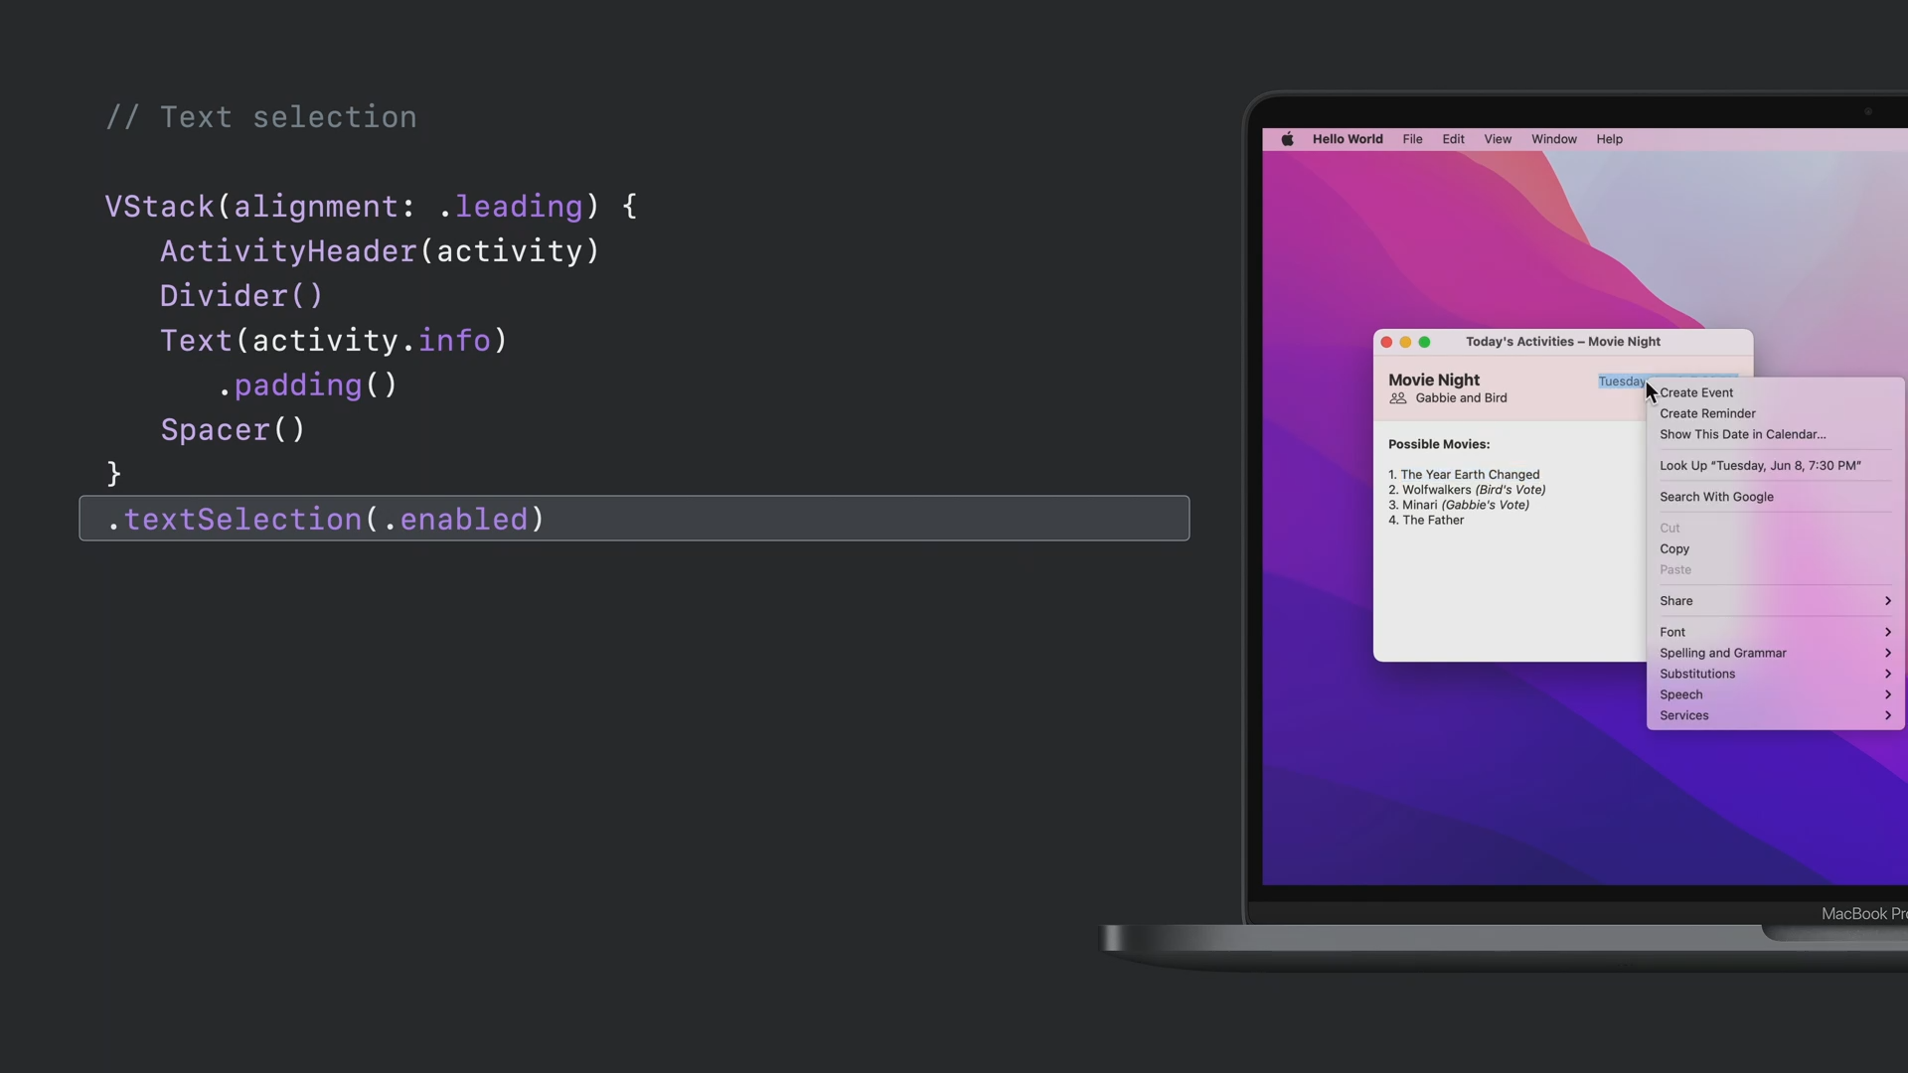Open the File menu in menu bar
Viewport: 1908px width, 1073px height.
tap(1412, 139)
